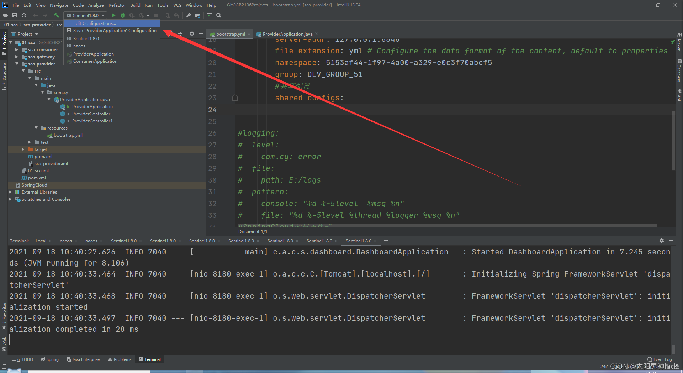Close the Local terminal tab
Screen dimensions: 683x373
tap(50, 241)
